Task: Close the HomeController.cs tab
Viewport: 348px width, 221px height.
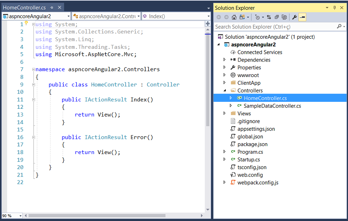Action: coord(60,8)
